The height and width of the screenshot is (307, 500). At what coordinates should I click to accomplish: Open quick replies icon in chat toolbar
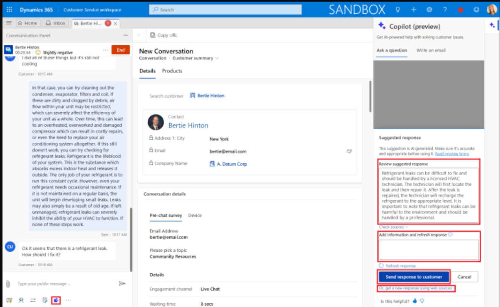pyautogui.click(x=9, y=300)
